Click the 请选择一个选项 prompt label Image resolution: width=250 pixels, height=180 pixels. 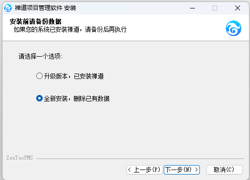[x=40, y=56]
